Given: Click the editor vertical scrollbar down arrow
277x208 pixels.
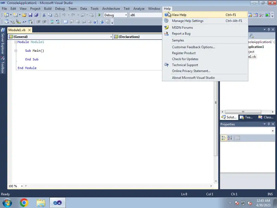Looking at the screenshot, I should point(216,181).
